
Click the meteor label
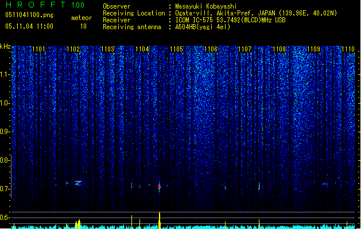coord(81,18)
